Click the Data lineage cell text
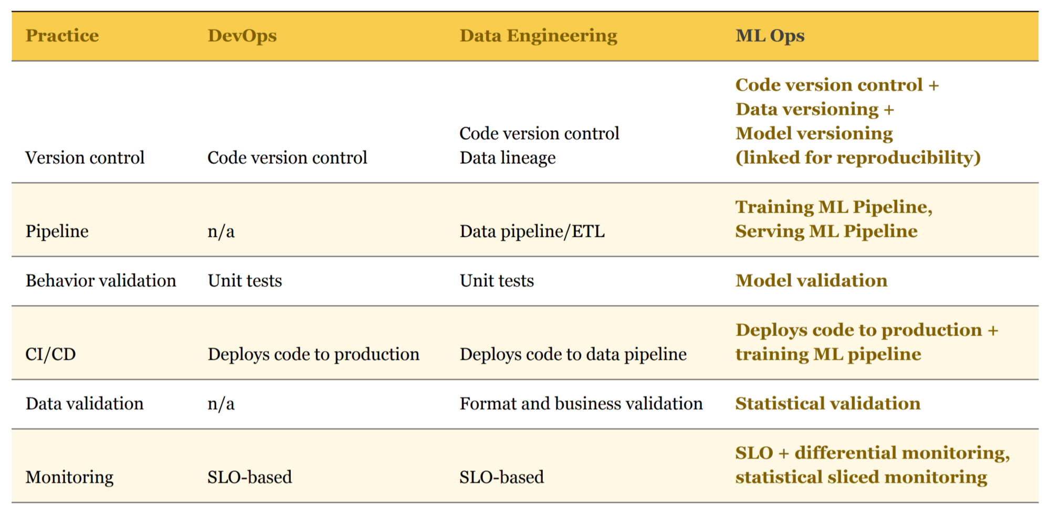This screenshot has width=1050, height=516. (x=507, y=158)
